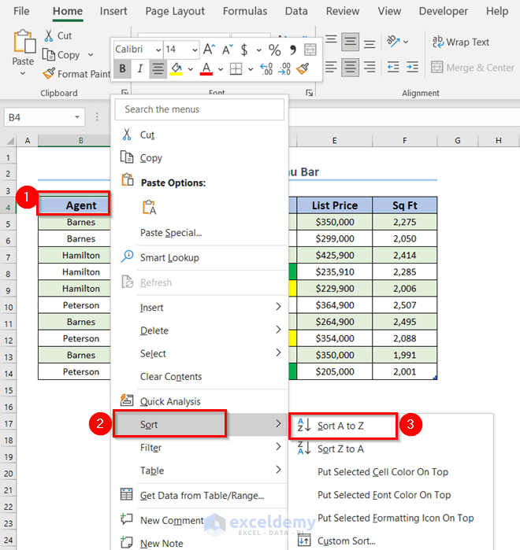Toggle center alignment in mini toolbar
The height and width of the screenshot is (550, 520).
pyautogui.click(x=158, y=69)
